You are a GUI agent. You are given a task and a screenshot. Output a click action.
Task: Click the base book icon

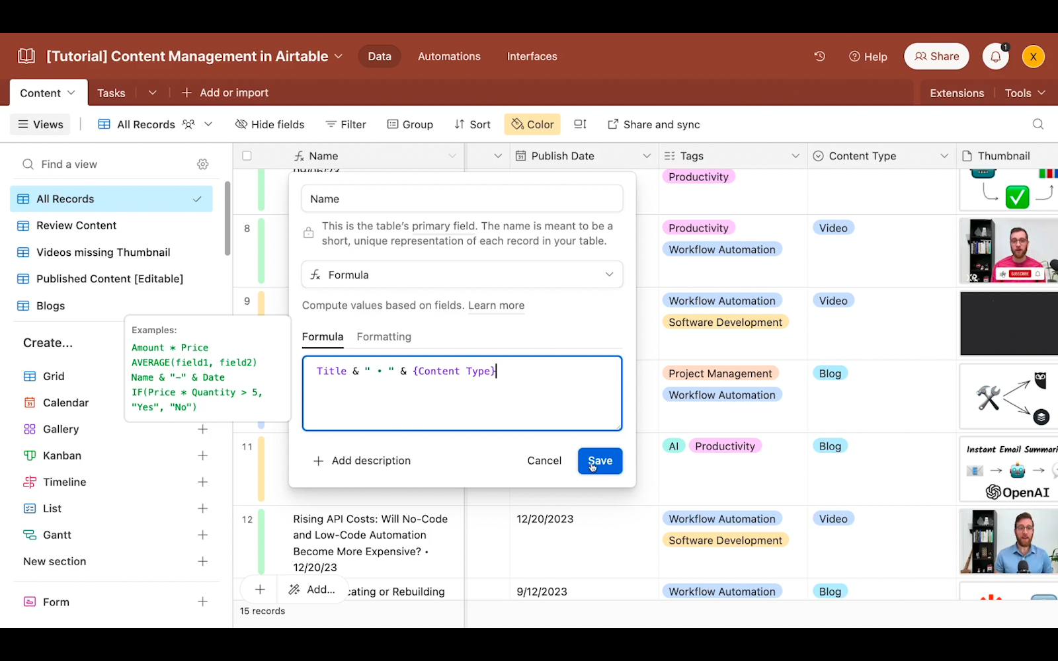click(26, 56)
